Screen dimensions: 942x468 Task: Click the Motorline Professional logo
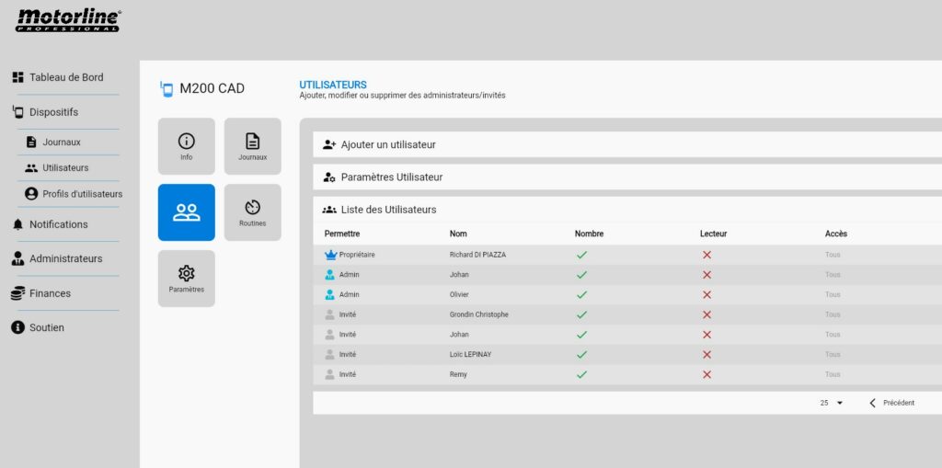(67, 20)
